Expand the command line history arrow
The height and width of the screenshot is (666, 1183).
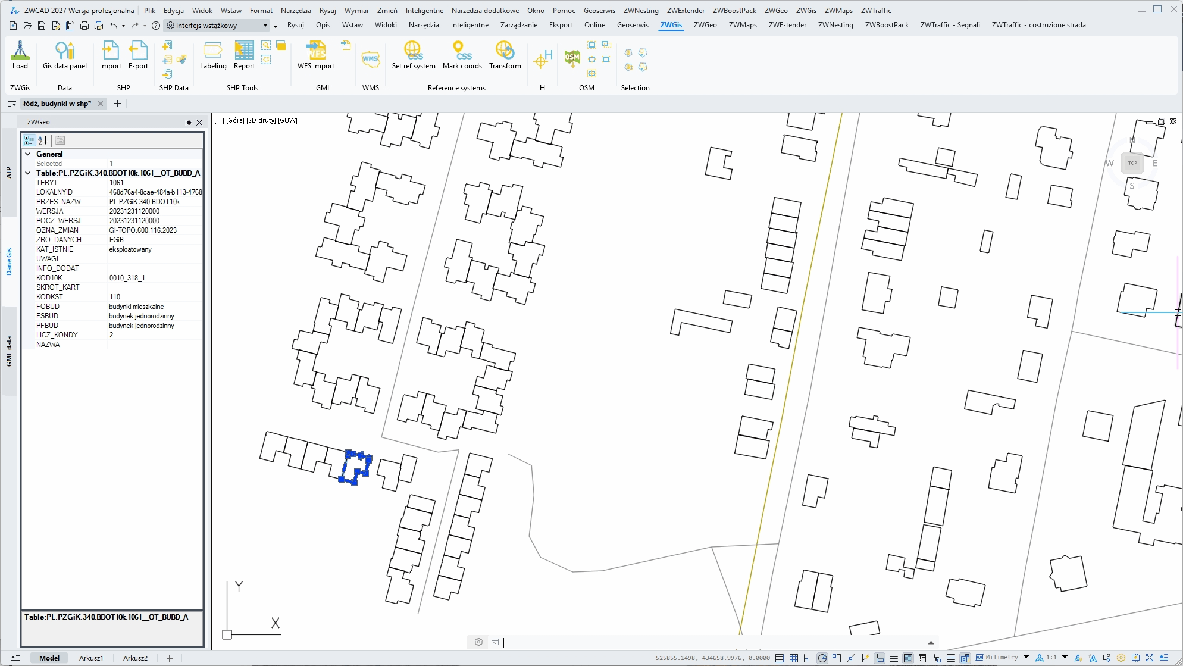tap(931, 642)
